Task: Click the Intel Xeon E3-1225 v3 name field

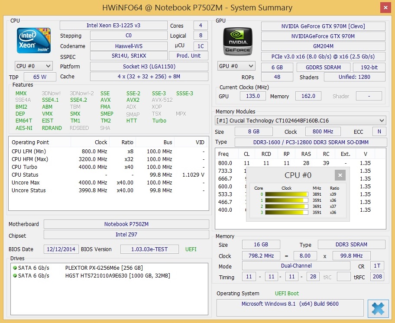Action: coord(113,26)
